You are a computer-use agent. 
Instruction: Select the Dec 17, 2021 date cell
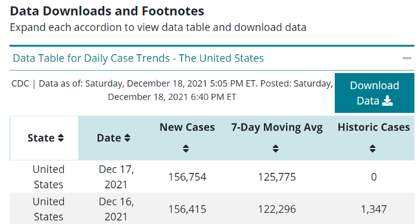[116, 176]
